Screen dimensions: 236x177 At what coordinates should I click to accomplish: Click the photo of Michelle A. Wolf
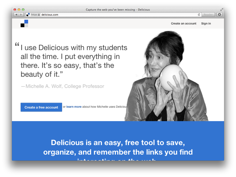coord(166,76)
